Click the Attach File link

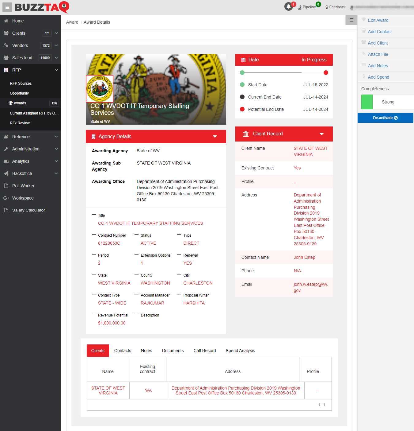tap(378, 54)
